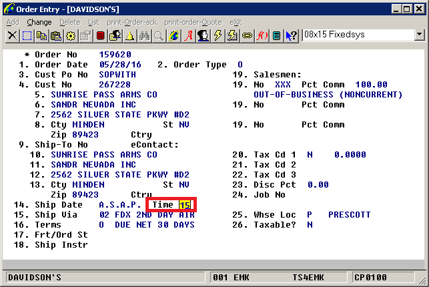Screen dimensions: 429x287
Task: Select the dashed-rectangle selection tool
Action: point(27,36)
